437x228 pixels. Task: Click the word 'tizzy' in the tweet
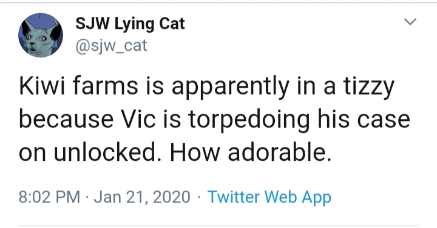coord(369,86)
